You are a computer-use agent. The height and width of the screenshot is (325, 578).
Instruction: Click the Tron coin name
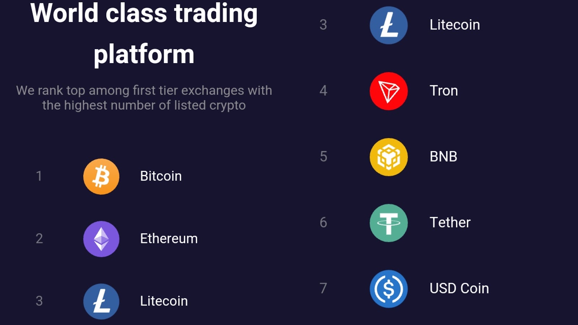(x=444, y=91)
